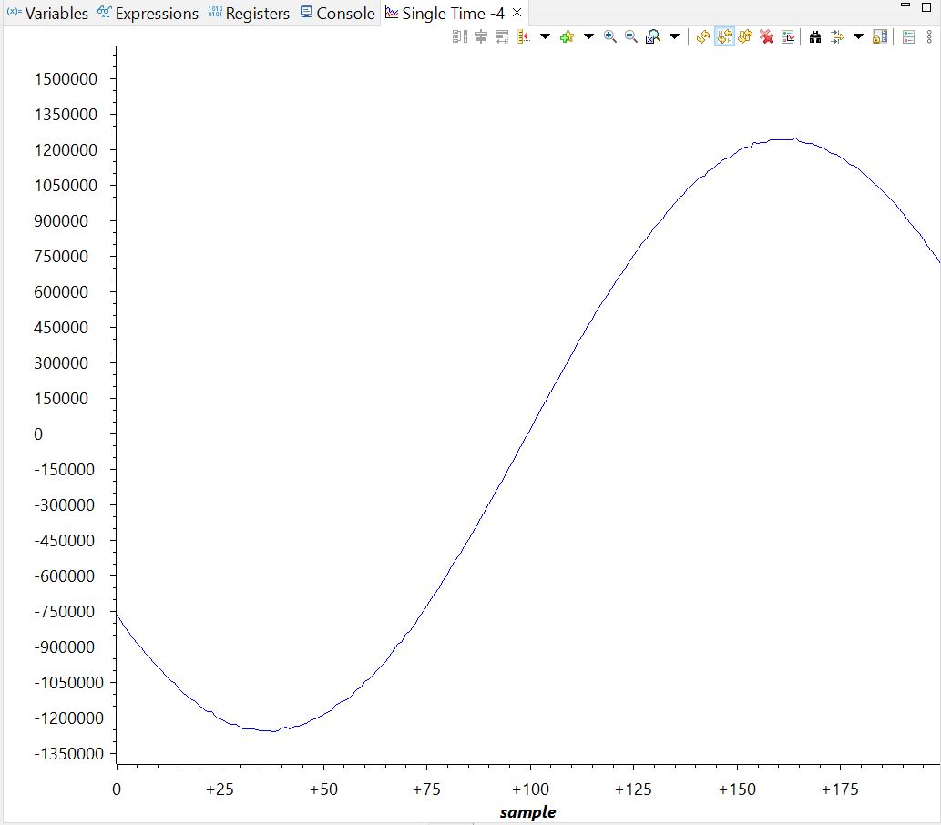941x825 pixels.
Task: Remove all measurement marks
Action: (766, 36)
